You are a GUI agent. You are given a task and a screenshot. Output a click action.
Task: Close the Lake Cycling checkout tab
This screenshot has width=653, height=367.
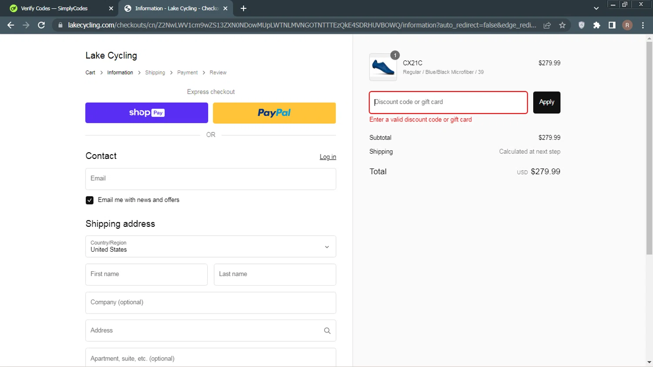(226, 8)
